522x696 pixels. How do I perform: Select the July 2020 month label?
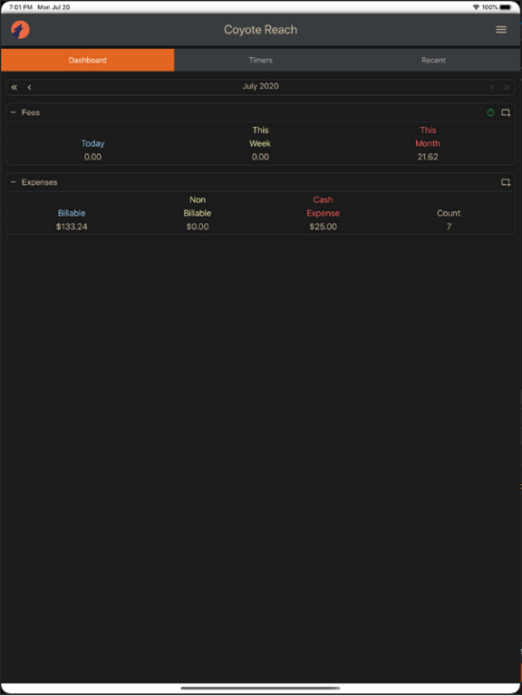click(x=261, y=87)
